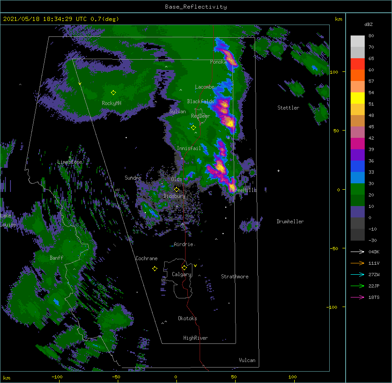Select the Lacombe town label
This screenshot has width=392, height=383.
[x=205, y=87]
